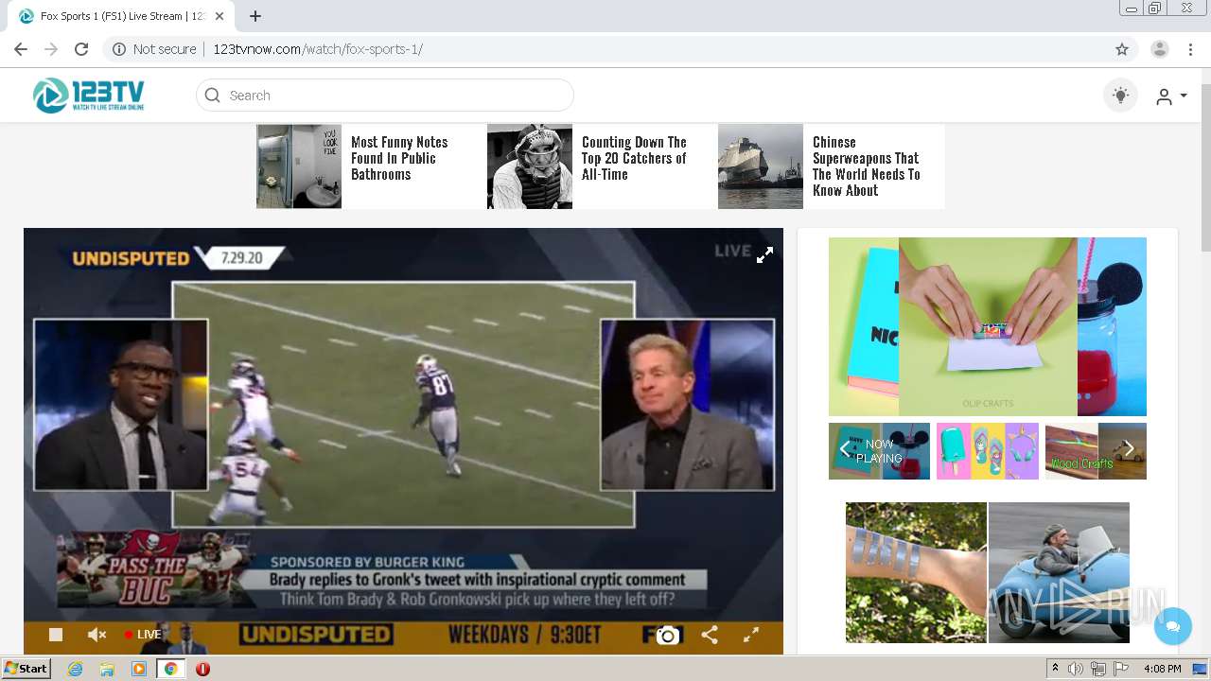Open system volume tray icon
The image size is (1211, 681).
[x=1076, y=669]
